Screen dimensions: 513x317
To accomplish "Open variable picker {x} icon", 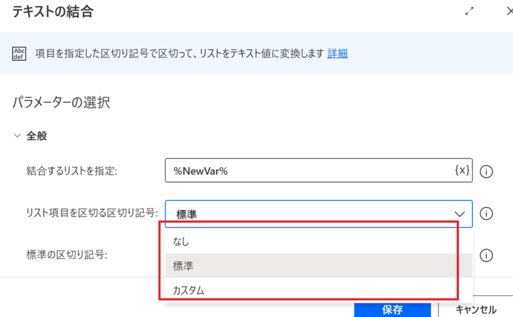I will click(462, 170).
